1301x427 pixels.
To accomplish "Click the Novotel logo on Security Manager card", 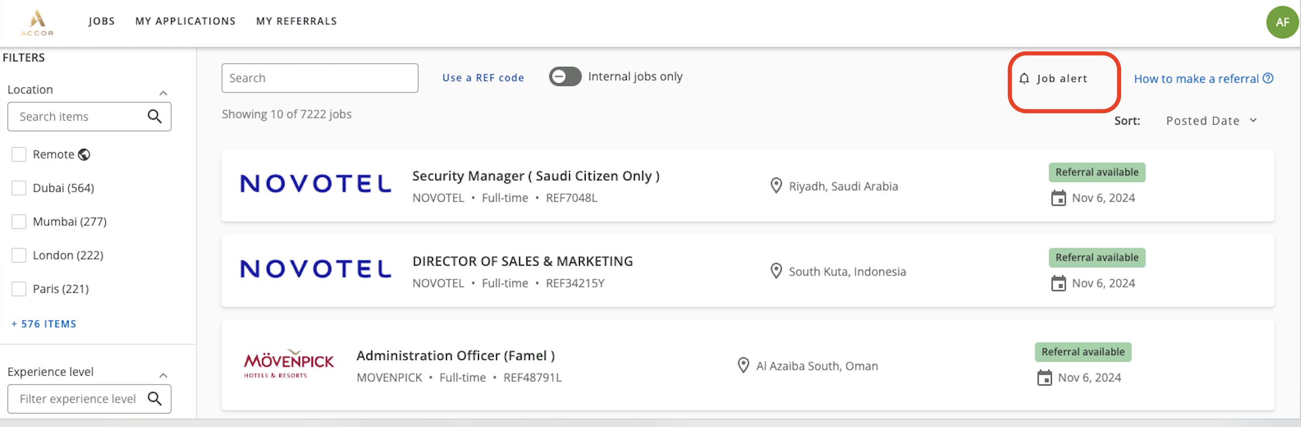I will [316, 184].
